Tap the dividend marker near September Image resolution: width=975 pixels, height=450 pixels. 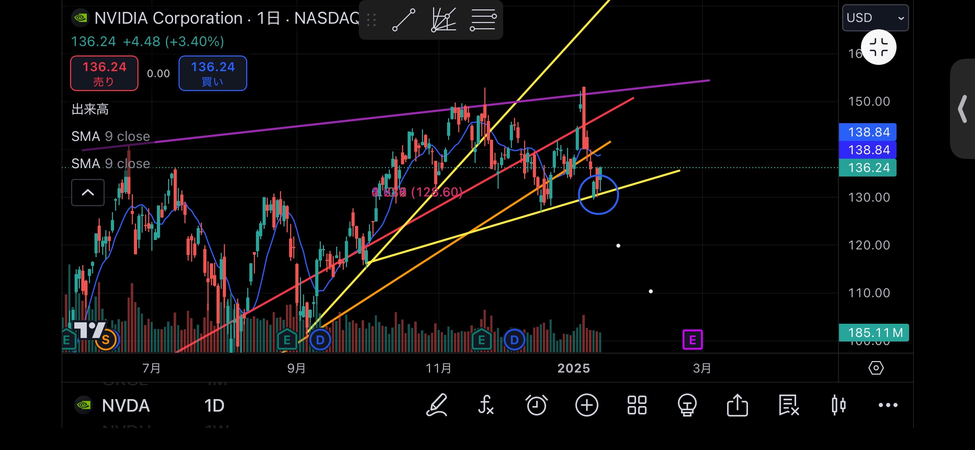(320, 340)
